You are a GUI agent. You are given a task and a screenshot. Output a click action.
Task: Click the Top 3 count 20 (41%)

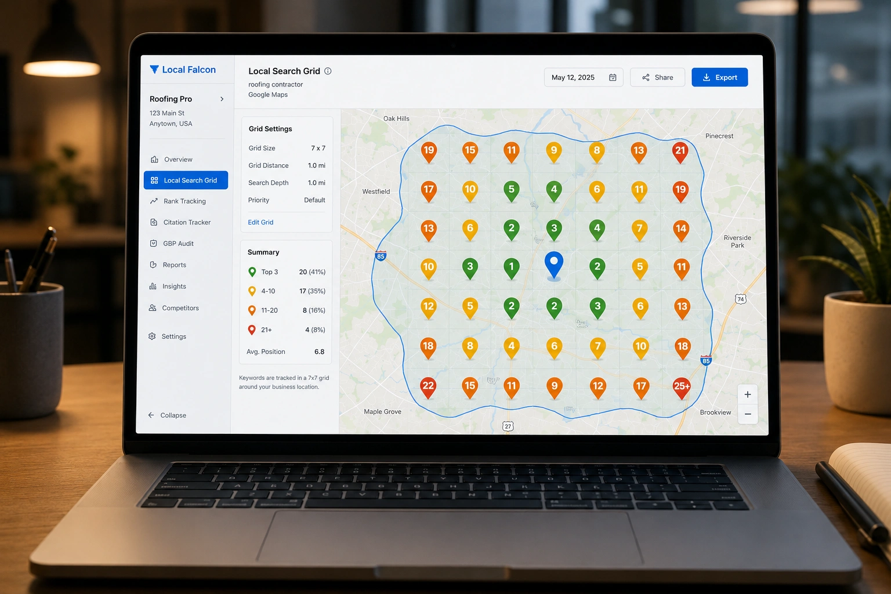tap(312, 272)
